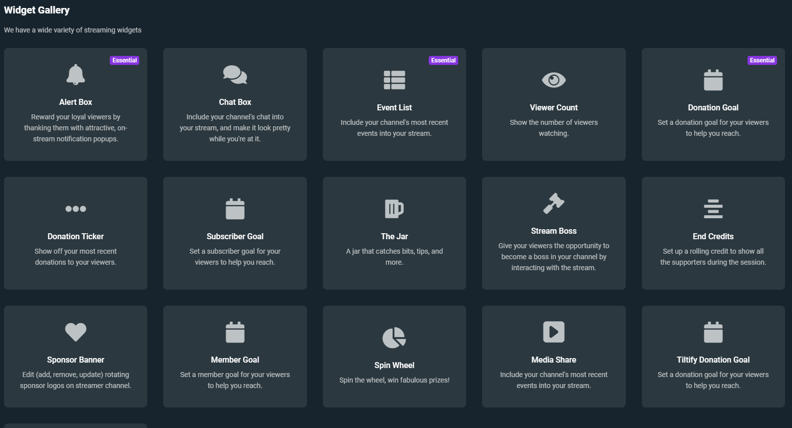Click 'We have a wide variety of streaming widgets'
792x428 pixels.
[72, 30]
